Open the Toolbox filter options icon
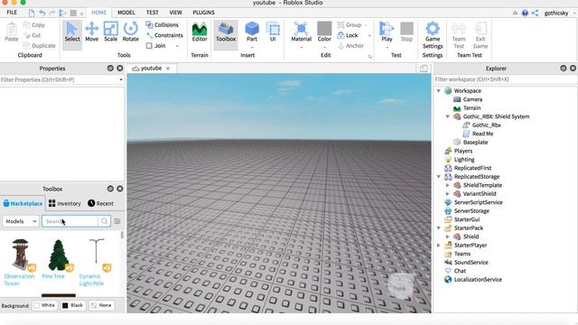The width and height of the screenshot is (578, 325). click(x=117, y=221)
